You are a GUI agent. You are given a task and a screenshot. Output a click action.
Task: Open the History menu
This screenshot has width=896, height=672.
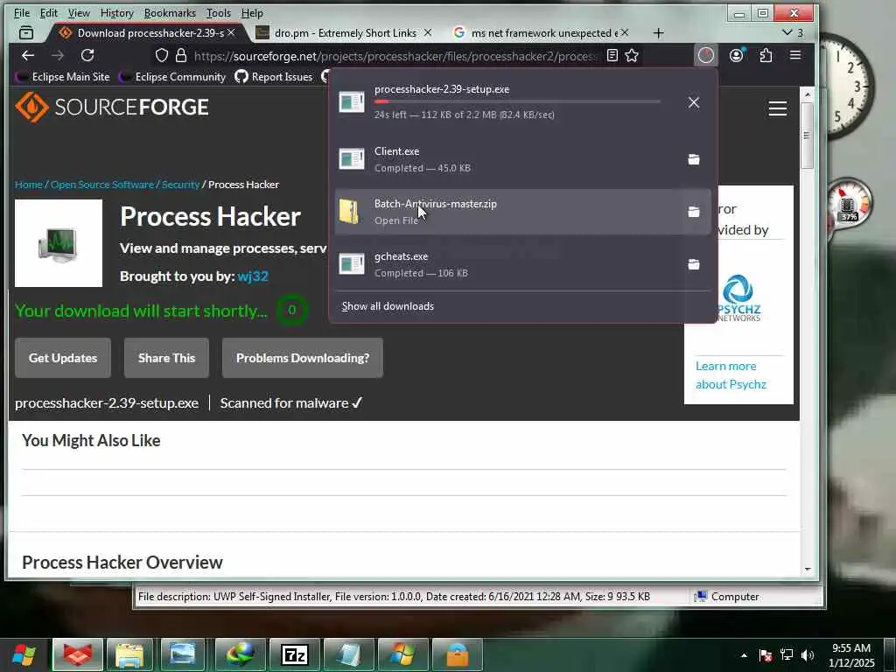pos(116,12)
